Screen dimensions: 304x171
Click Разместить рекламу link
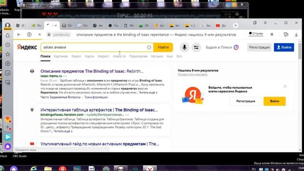click(193, 75)
